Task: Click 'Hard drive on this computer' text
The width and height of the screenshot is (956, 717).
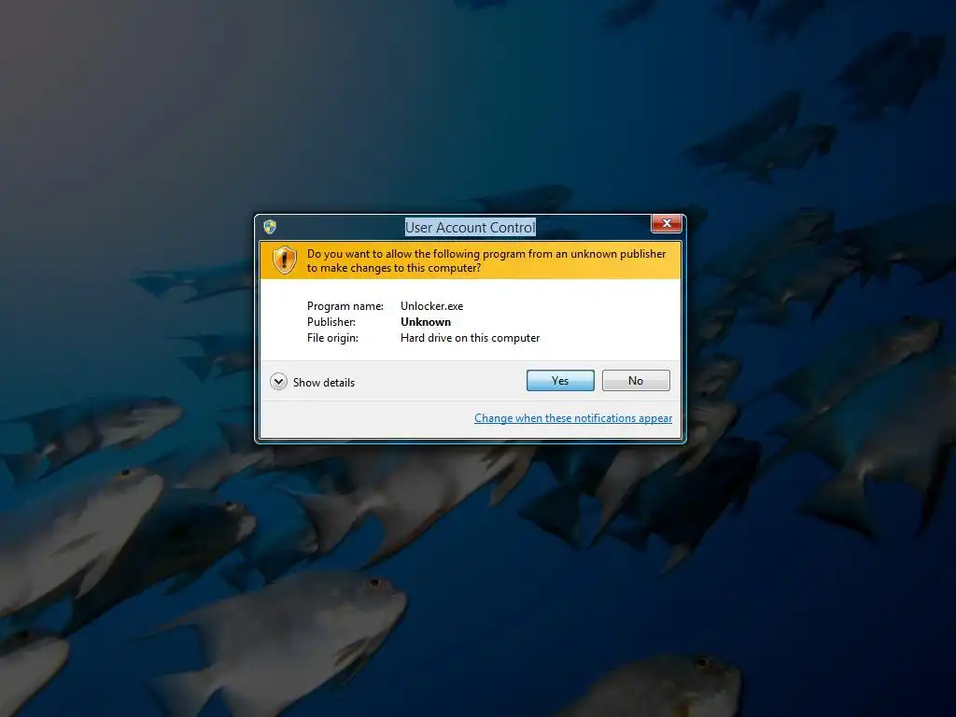Action: 471,338
